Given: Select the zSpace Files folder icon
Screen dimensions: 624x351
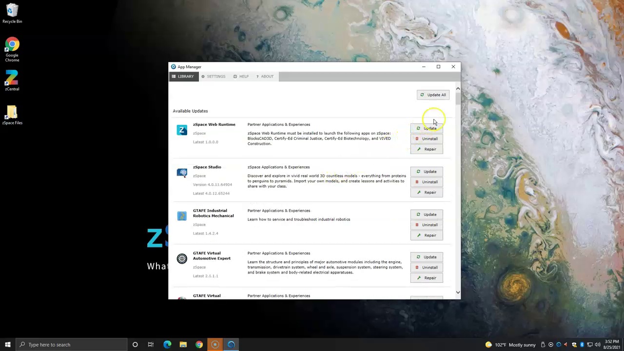Looking at the screenshot, I should [12, 115].
